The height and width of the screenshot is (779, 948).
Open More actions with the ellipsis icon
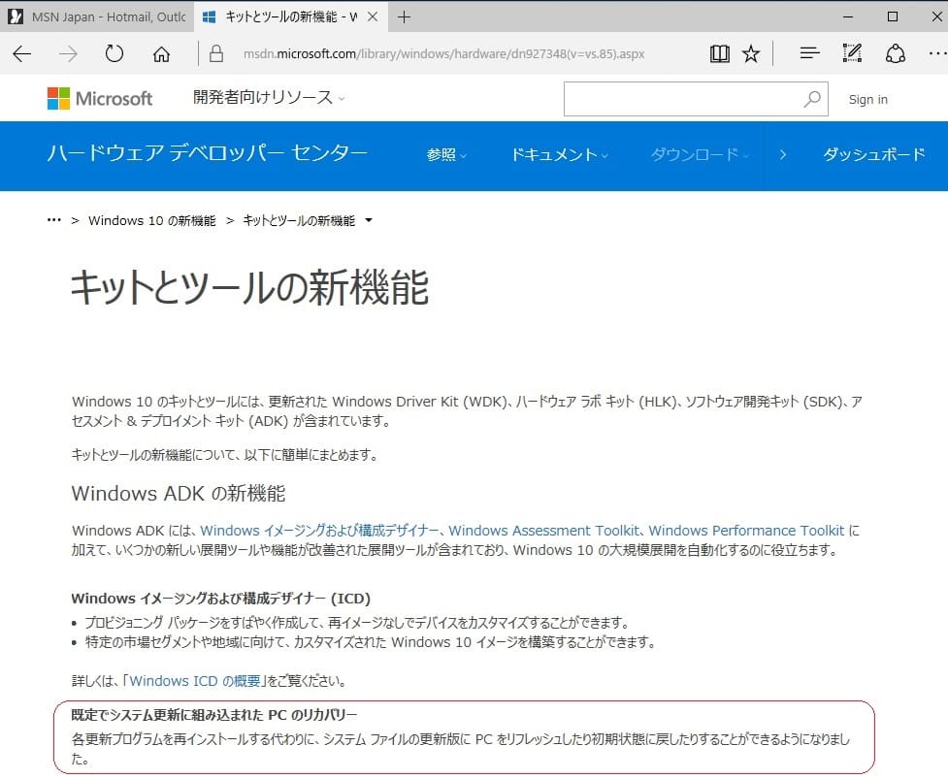(x=935, y=53)
